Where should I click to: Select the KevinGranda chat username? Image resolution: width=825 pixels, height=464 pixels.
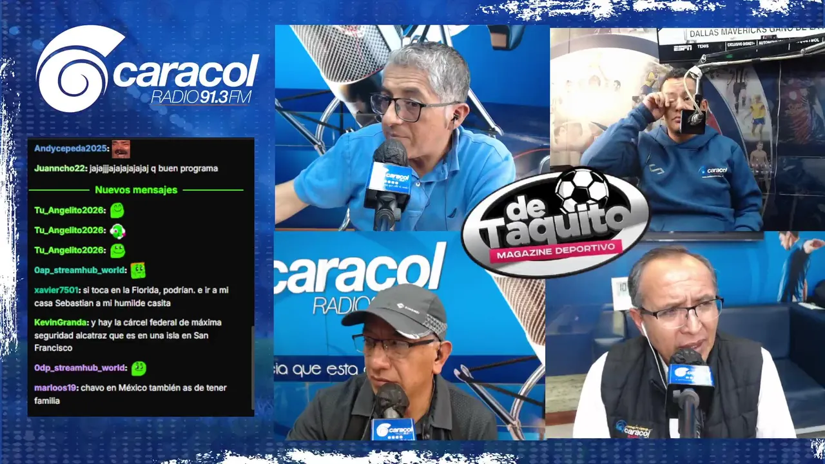pyautogui.click(x=61, y=323)
